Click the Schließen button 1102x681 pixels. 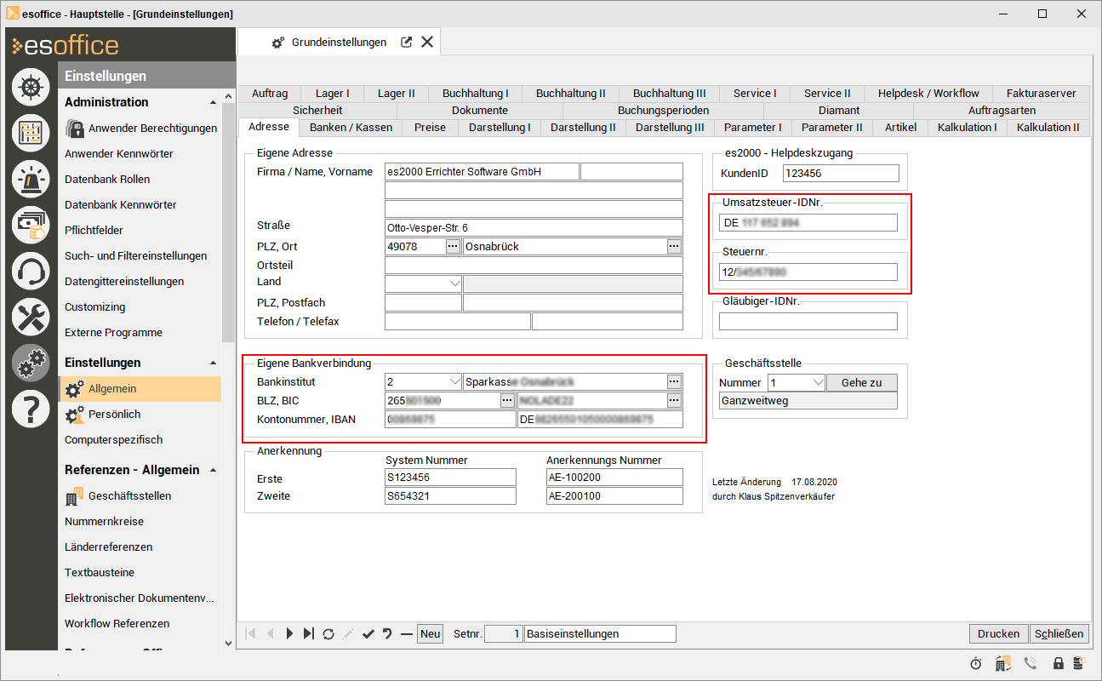1059,633
